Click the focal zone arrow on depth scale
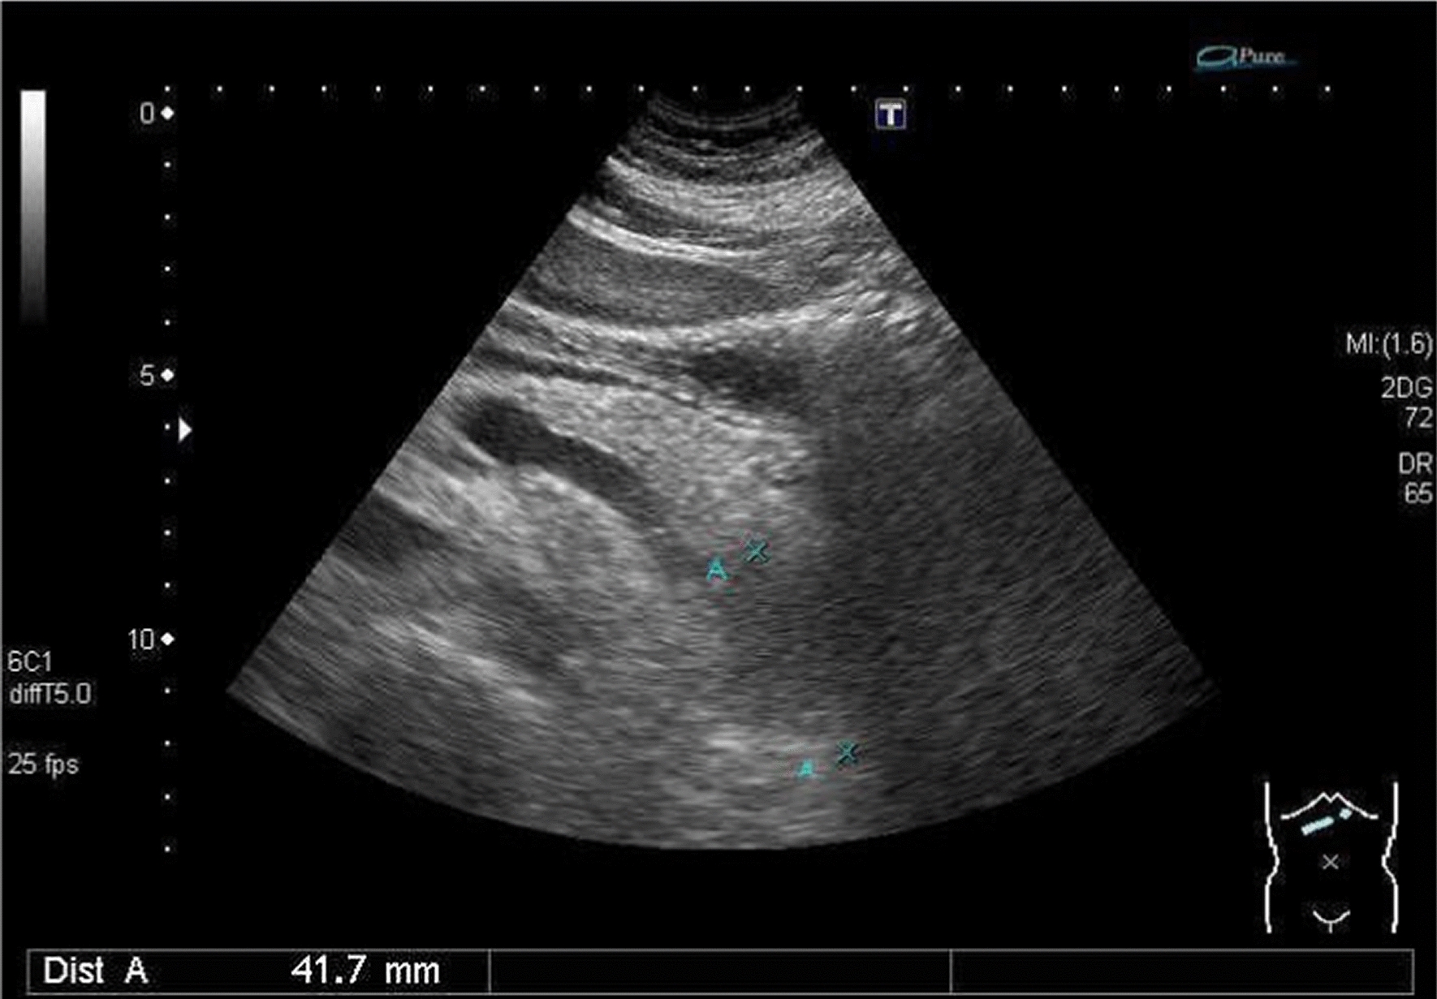 point(185,429)
